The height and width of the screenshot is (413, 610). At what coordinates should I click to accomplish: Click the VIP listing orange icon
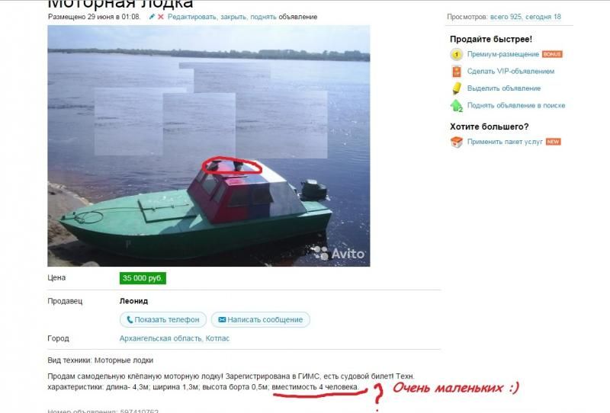point(456,72)
